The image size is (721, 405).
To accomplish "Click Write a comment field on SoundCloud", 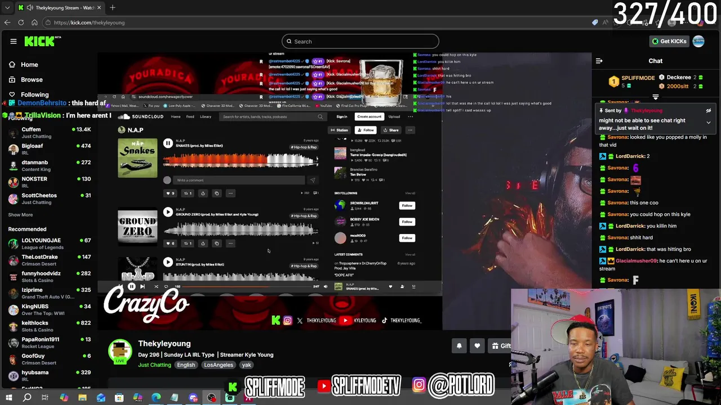I will pos(239,180).
